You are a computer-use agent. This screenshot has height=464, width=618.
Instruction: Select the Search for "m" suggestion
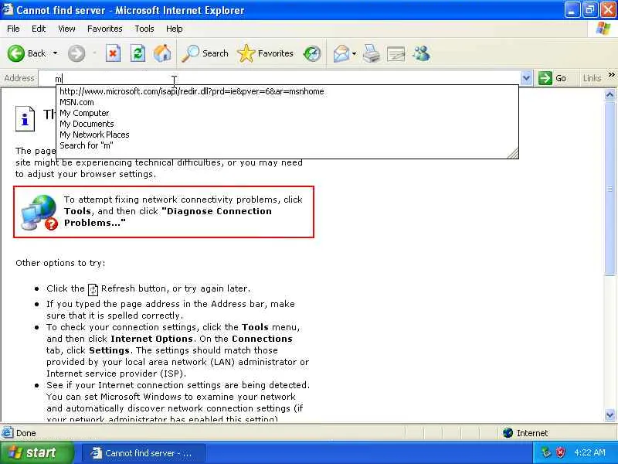[x=287, y=145]
